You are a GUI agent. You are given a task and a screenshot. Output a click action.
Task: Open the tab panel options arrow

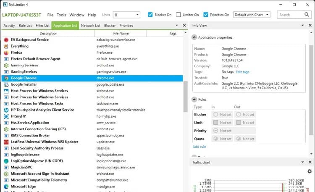tap(177, 25)
